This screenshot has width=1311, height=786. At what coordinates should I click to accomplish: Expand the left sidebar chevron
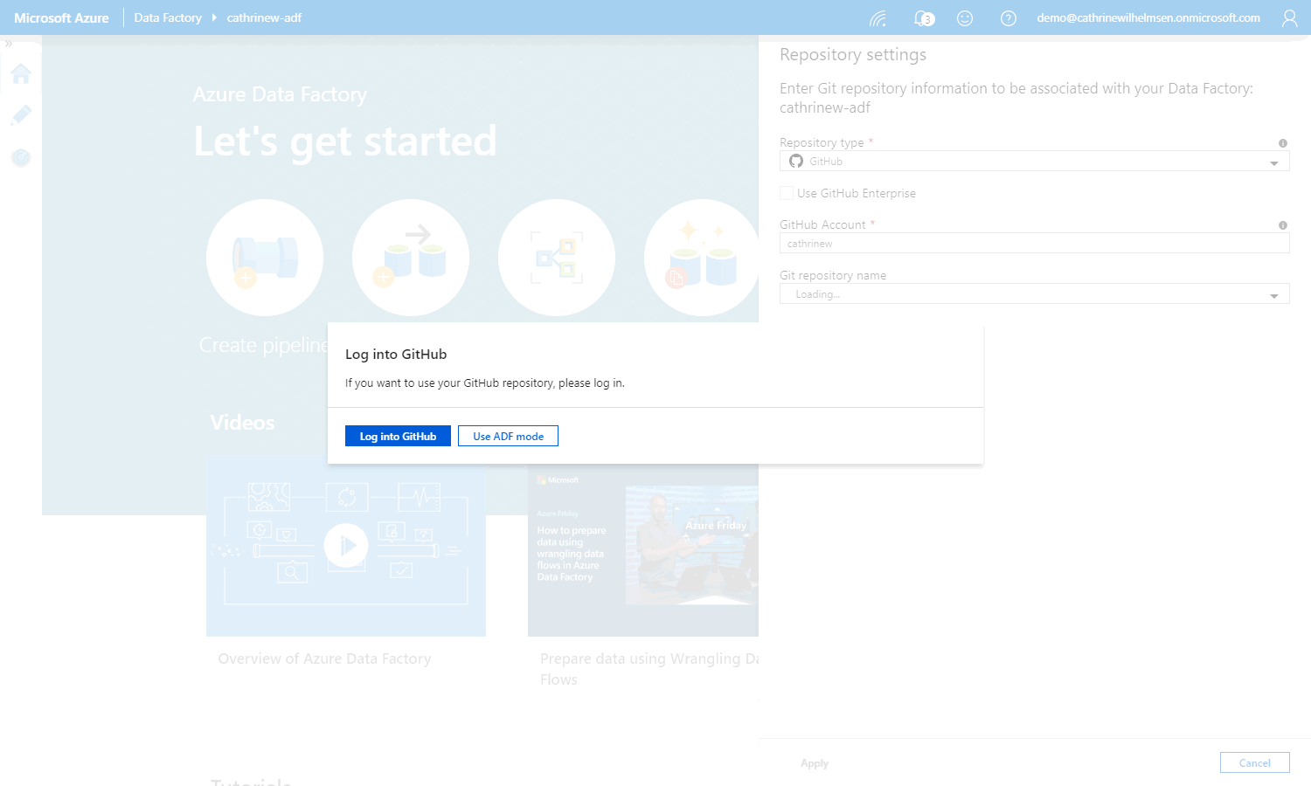click(x=9, y=44)
